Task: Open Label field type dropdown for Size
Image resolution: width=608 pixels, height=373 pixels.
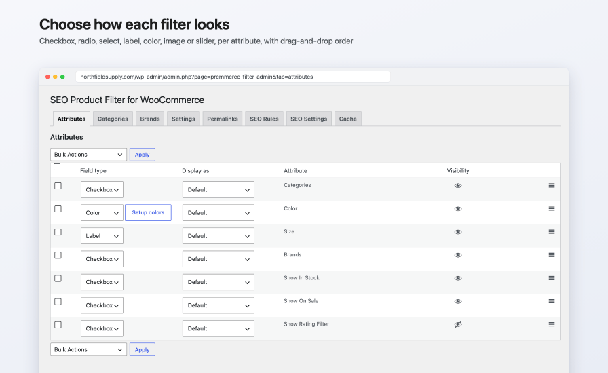Action: (102, 236)
